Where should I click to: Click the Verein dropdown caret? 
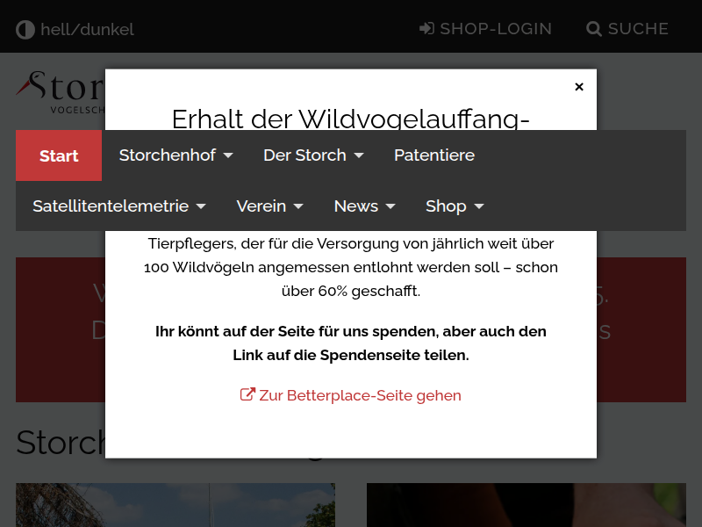tap(298, 206)
